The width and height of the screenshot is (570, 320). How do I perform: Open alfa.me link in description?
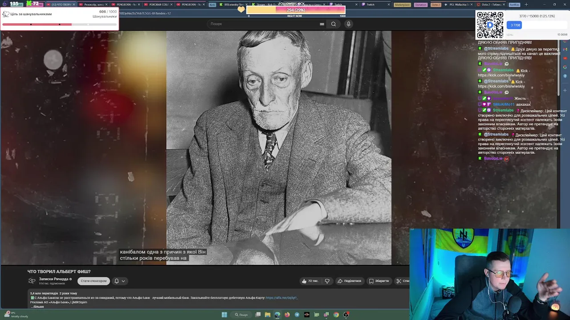pyautogui.click(x=281, y=298)
